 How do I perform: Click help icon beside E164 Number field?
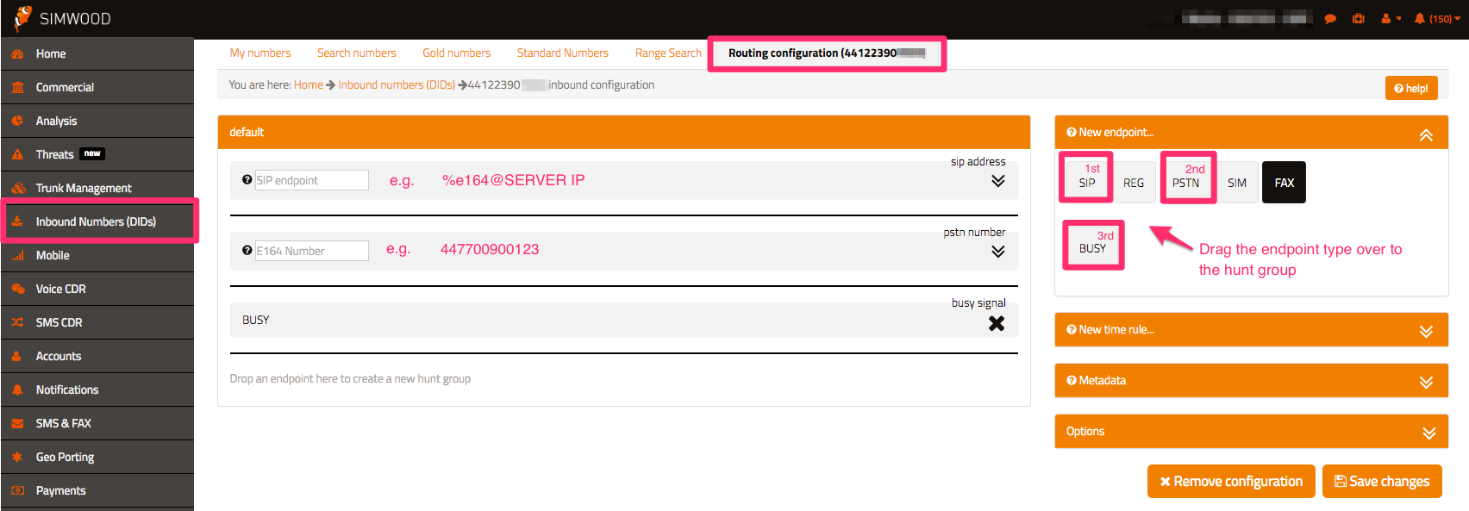(x=247, y=250)
